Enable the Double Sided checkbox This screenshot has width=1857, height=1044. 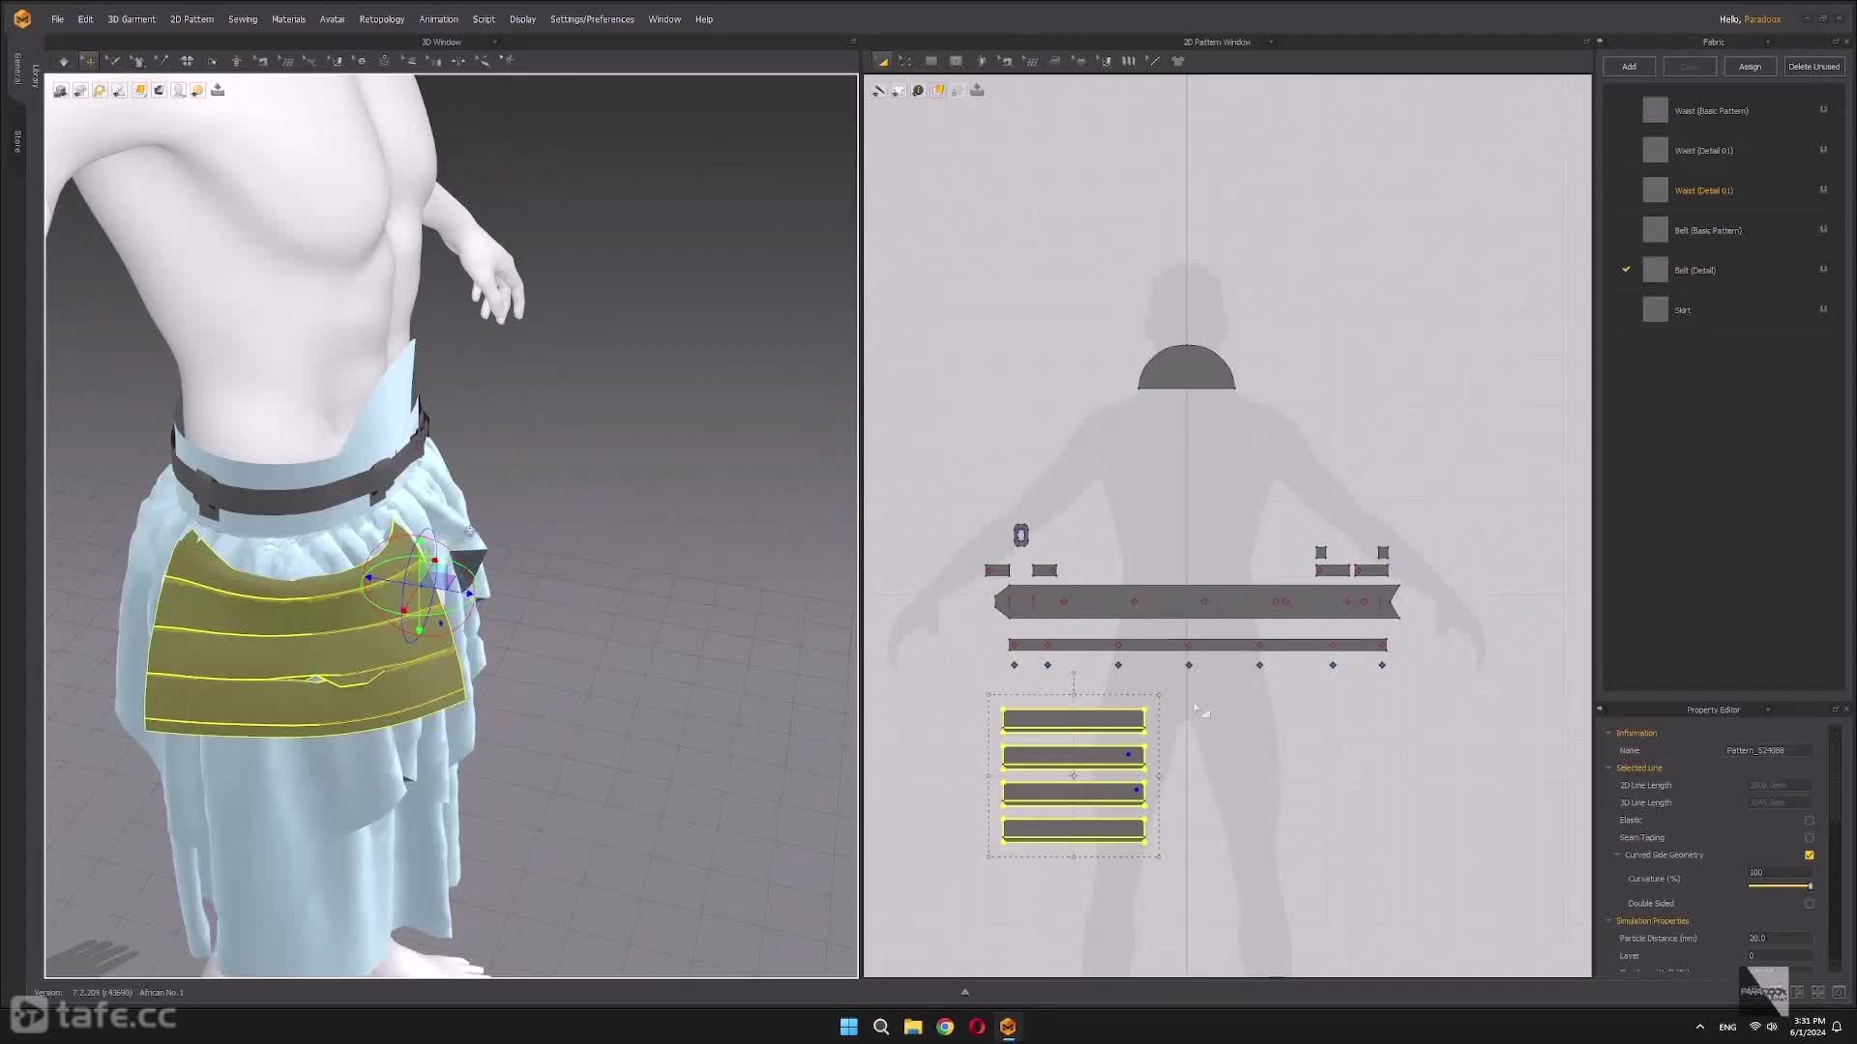click(x=1809, y=904)
